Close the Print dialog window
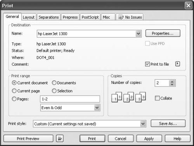 188,5
